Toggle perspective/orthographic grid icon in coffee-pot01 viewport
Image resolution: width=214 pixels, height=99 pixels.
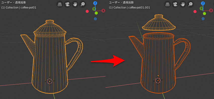click(x=60, y=4)
